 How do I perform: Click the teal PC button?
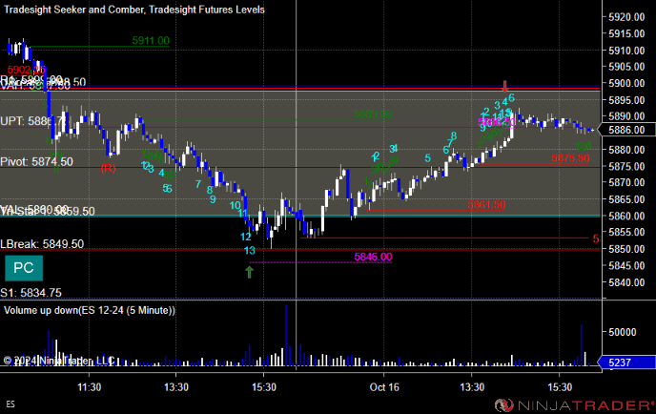click(x=24, y=268)
